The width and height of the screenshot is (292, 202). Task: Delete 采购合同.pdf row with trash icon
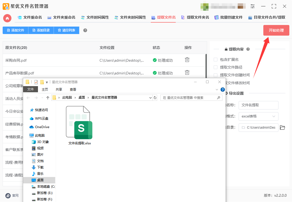[187, 60]
